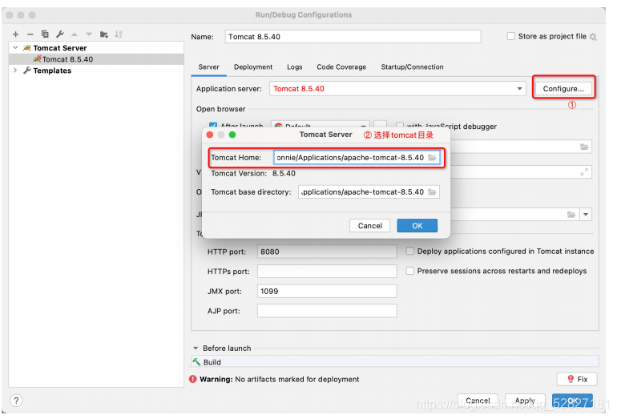Open Startup/Connection tab
617x419 pixels.
(x=412, y=66)
